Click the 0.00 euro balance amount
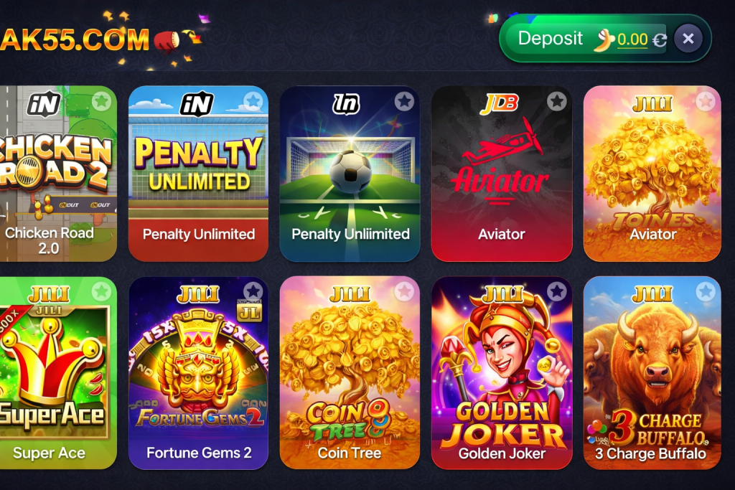Image resolution: width=735 pixels, height=490 pixels. (632, 39)
